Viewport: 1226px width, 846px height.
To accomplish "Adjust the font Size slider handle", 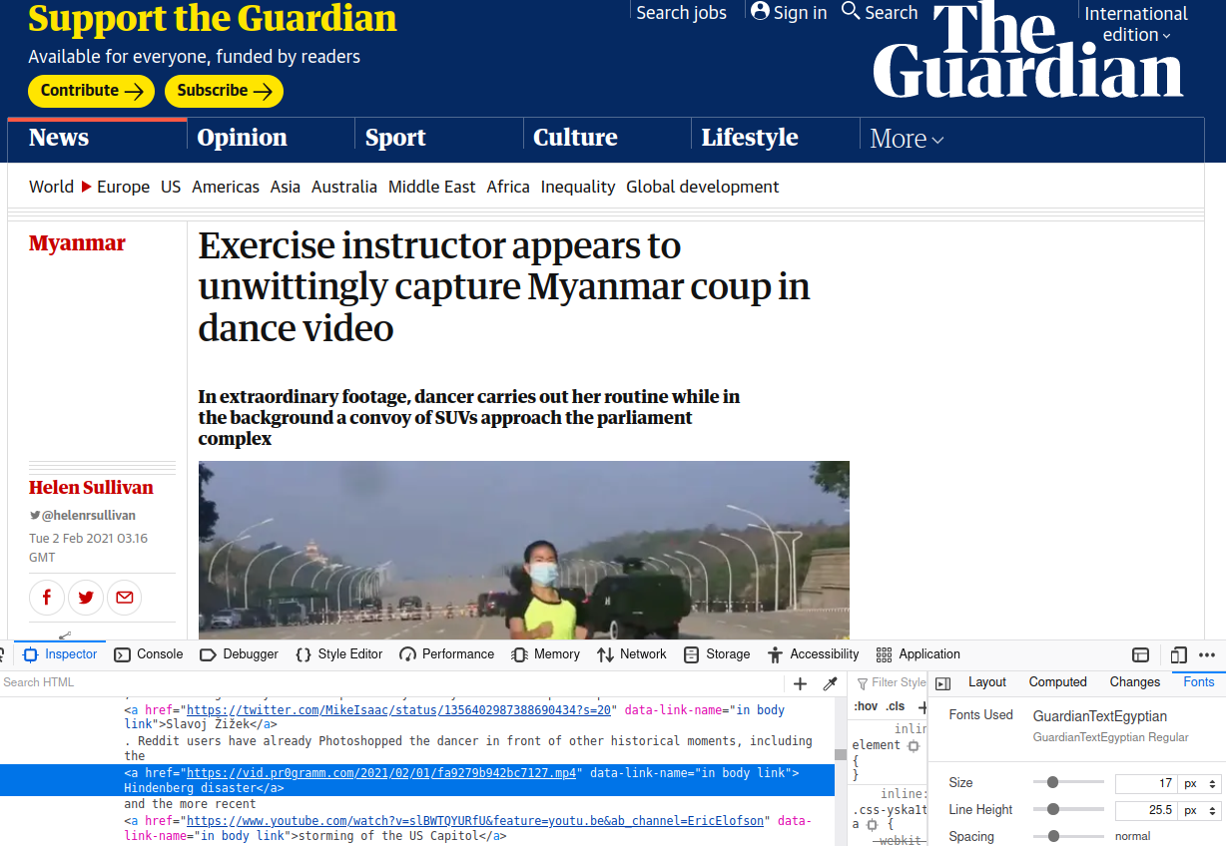I will click(x=1052, y=783).
